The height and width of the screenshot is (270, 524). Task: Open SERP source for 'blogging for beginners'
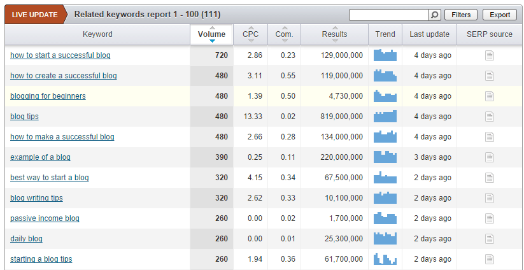point(489,96)
